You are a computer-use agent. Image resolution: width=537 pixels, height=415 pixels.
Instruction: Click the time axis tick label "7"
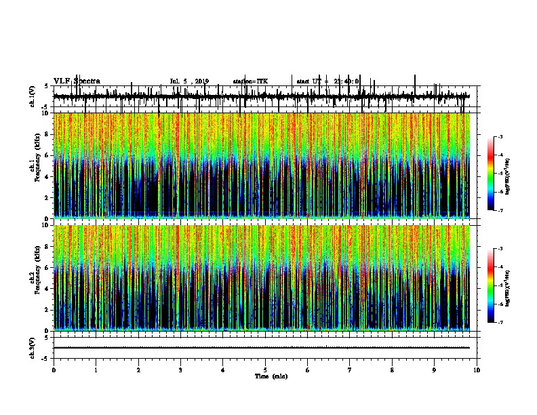click(350, 370)
